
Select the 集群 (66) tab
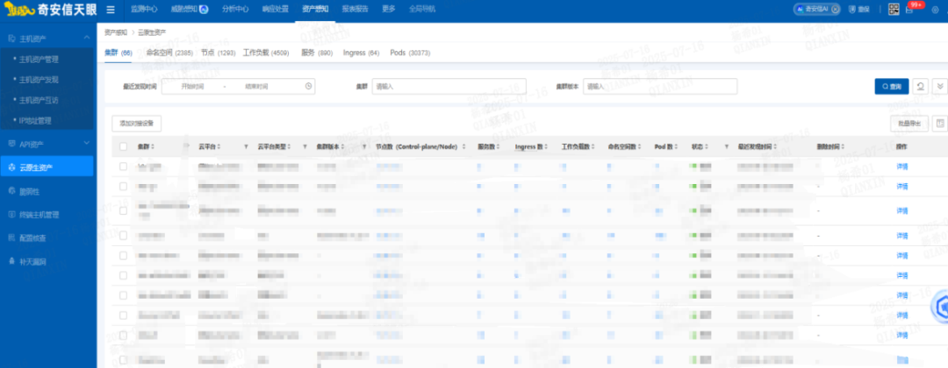pyautogui.click(x=118, y=53)
